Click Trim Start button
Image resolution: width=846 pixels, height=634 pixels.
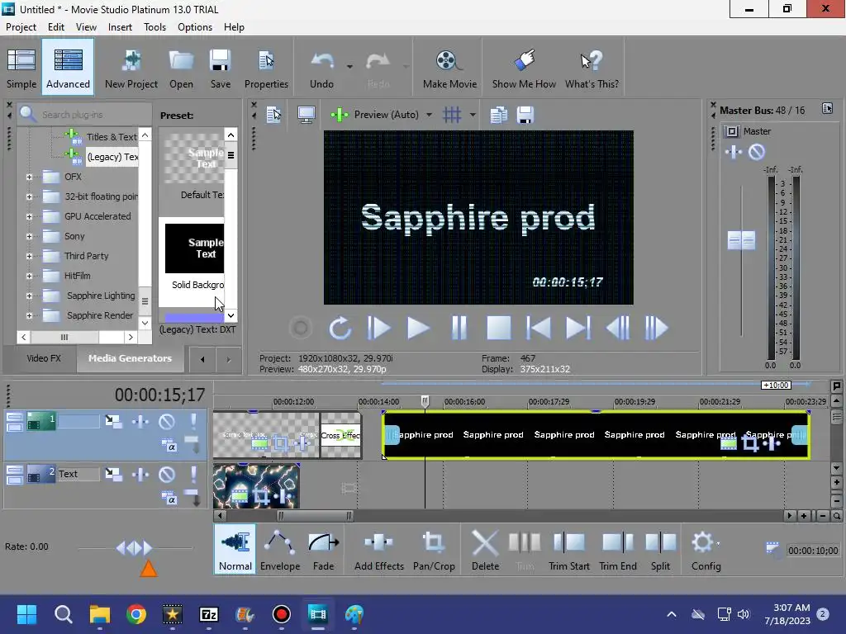tap(568, 551)
